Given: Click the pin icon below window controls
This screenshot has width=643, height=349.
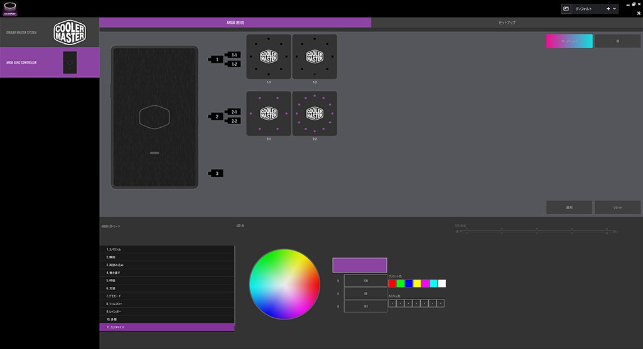Looking at the screenshot, I should point(638,14).
